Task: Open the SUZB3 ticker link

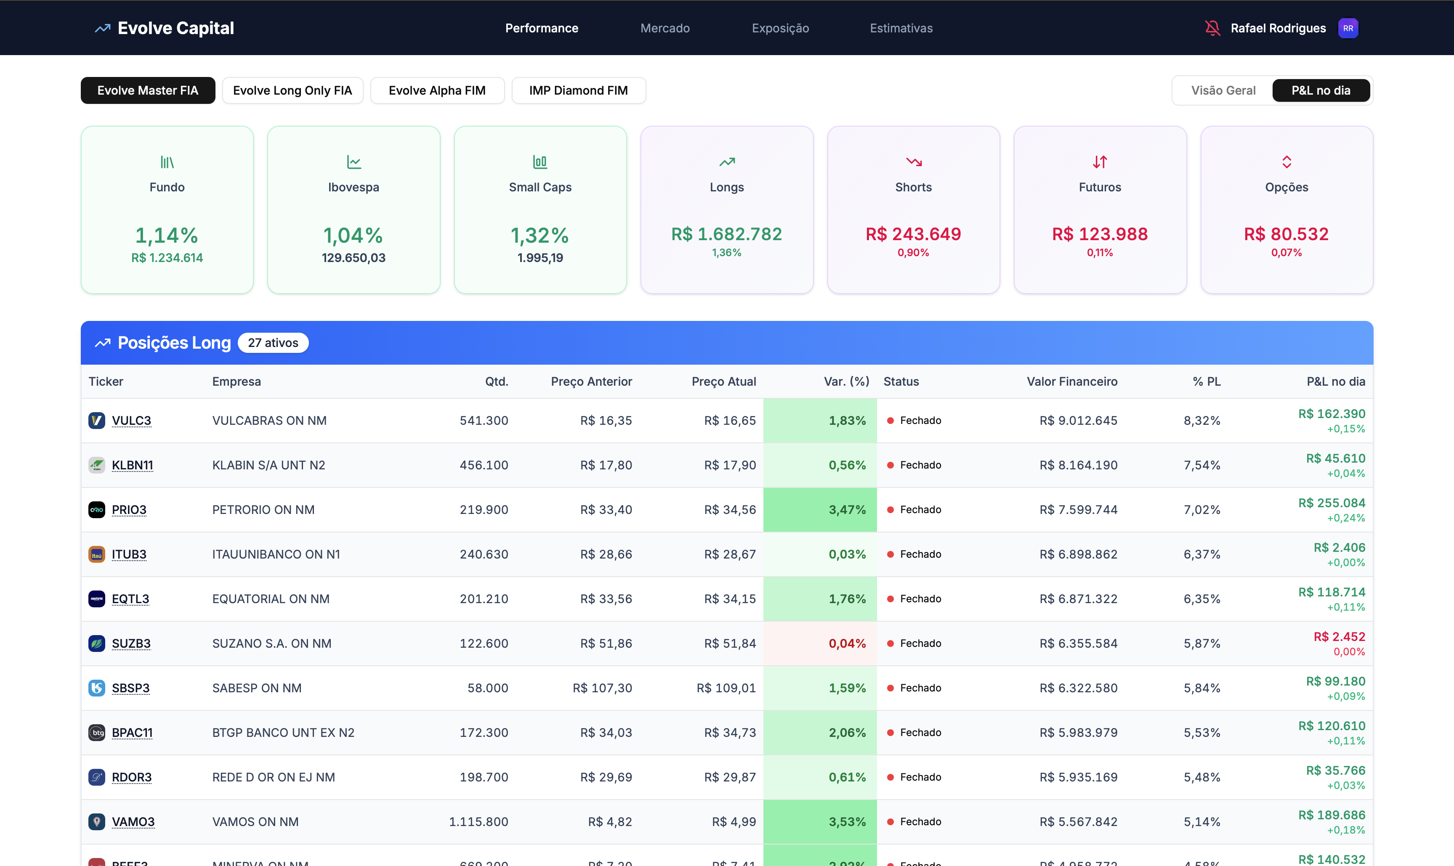Action: [131, 643]
